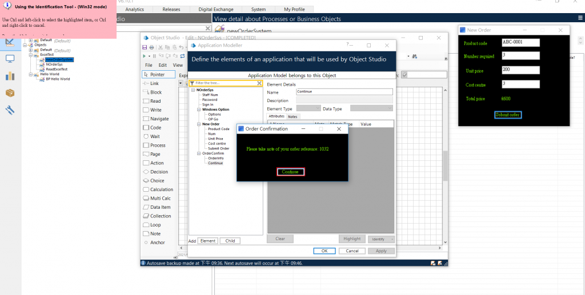This screenshot has width=585, height=295.
Task: Click the green Run play icon
Action: tap(145, 56)
